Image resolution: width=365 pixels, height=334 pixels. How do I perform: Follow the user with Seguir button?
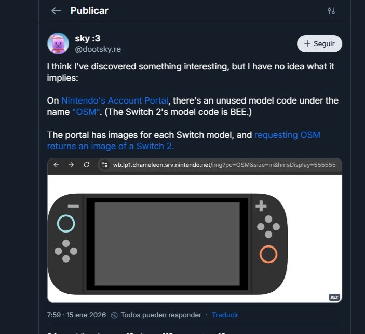319,44
